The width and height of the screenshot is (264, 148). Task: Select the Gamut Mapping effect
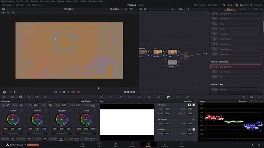tap(236, 49)
